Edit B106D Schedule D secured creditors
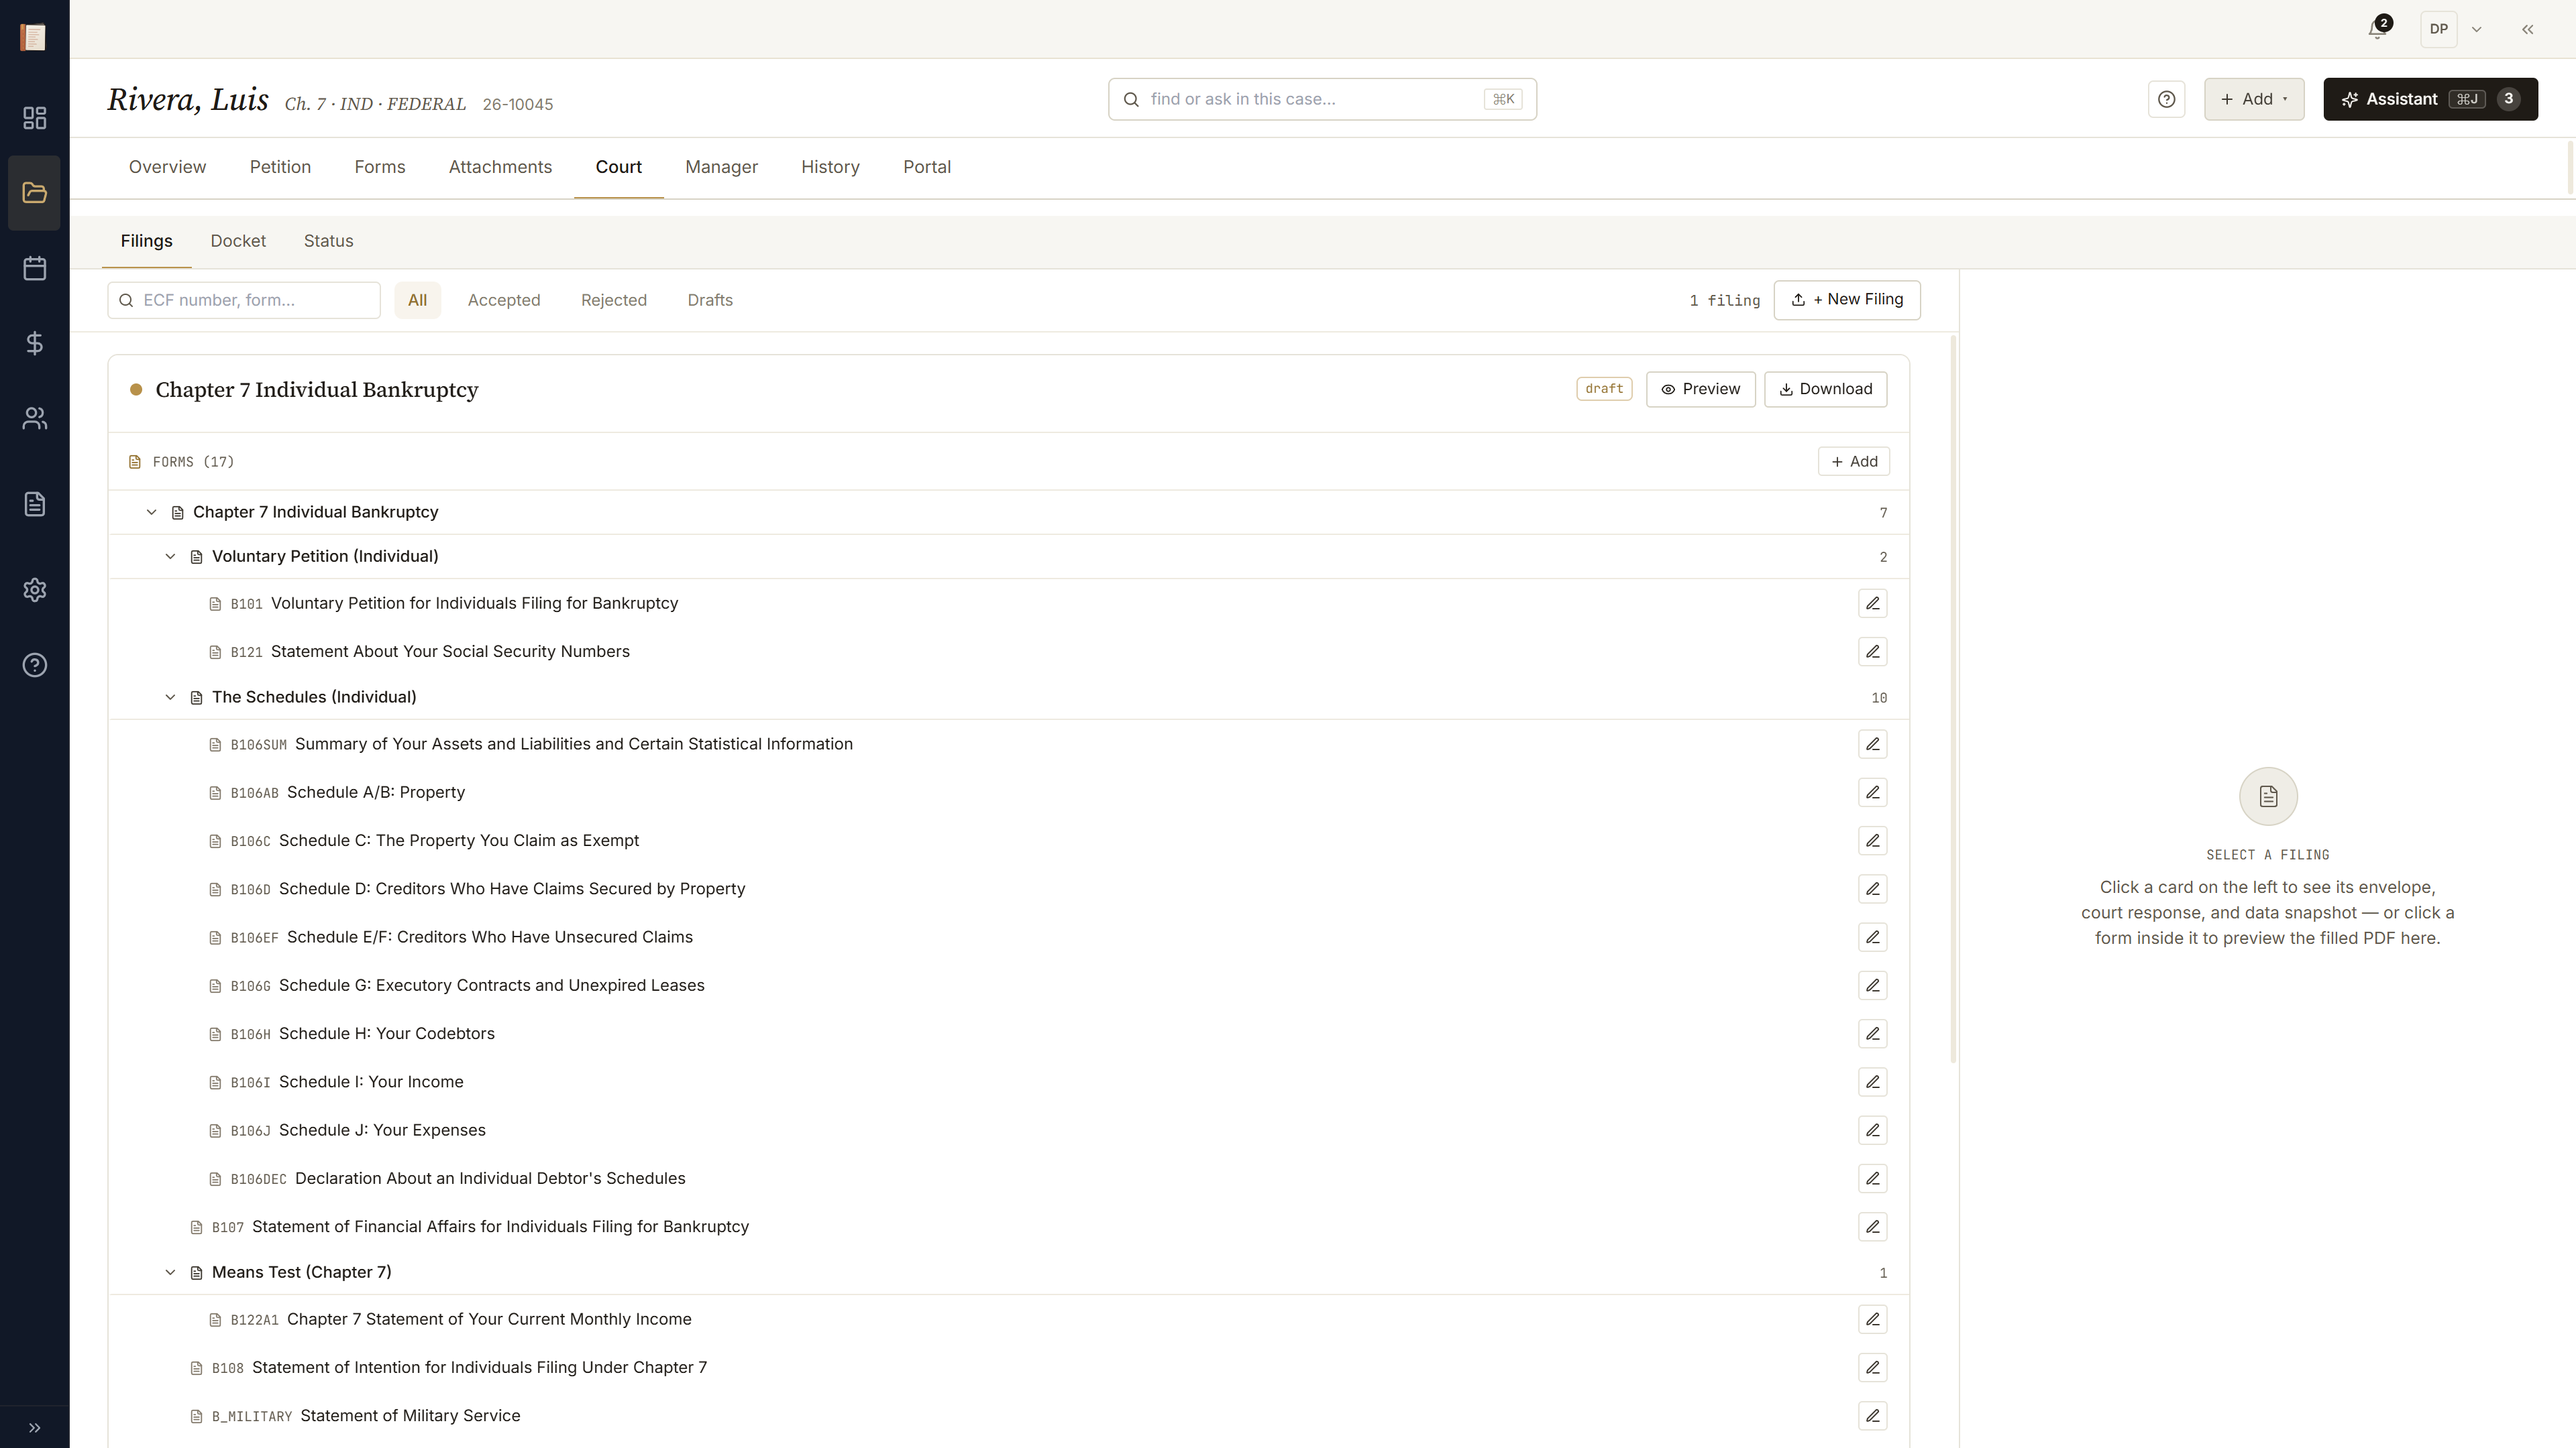 click(x=1872, y=888)
